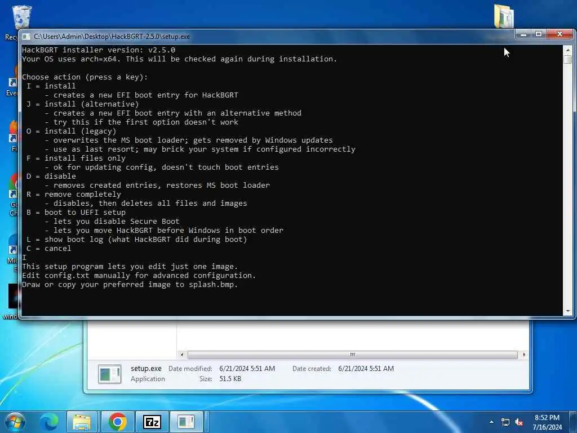This screenshot has height=433, width=577.
Task: Click the 'B = boot to UEFI setup' line
Action: point(76,212)
